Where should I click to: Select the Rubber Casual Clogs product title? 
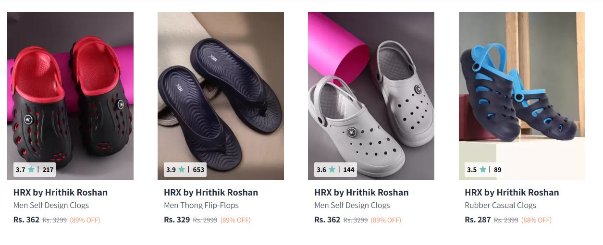click(x=500, y=206)
